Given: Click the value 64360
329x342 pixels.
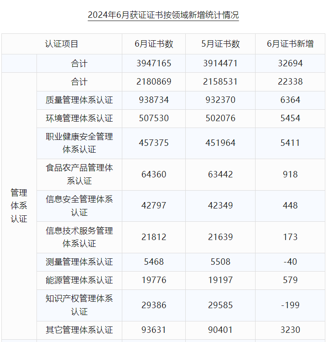Looking at the screenshot, I should pyautogui.click(x=154, y=174).
